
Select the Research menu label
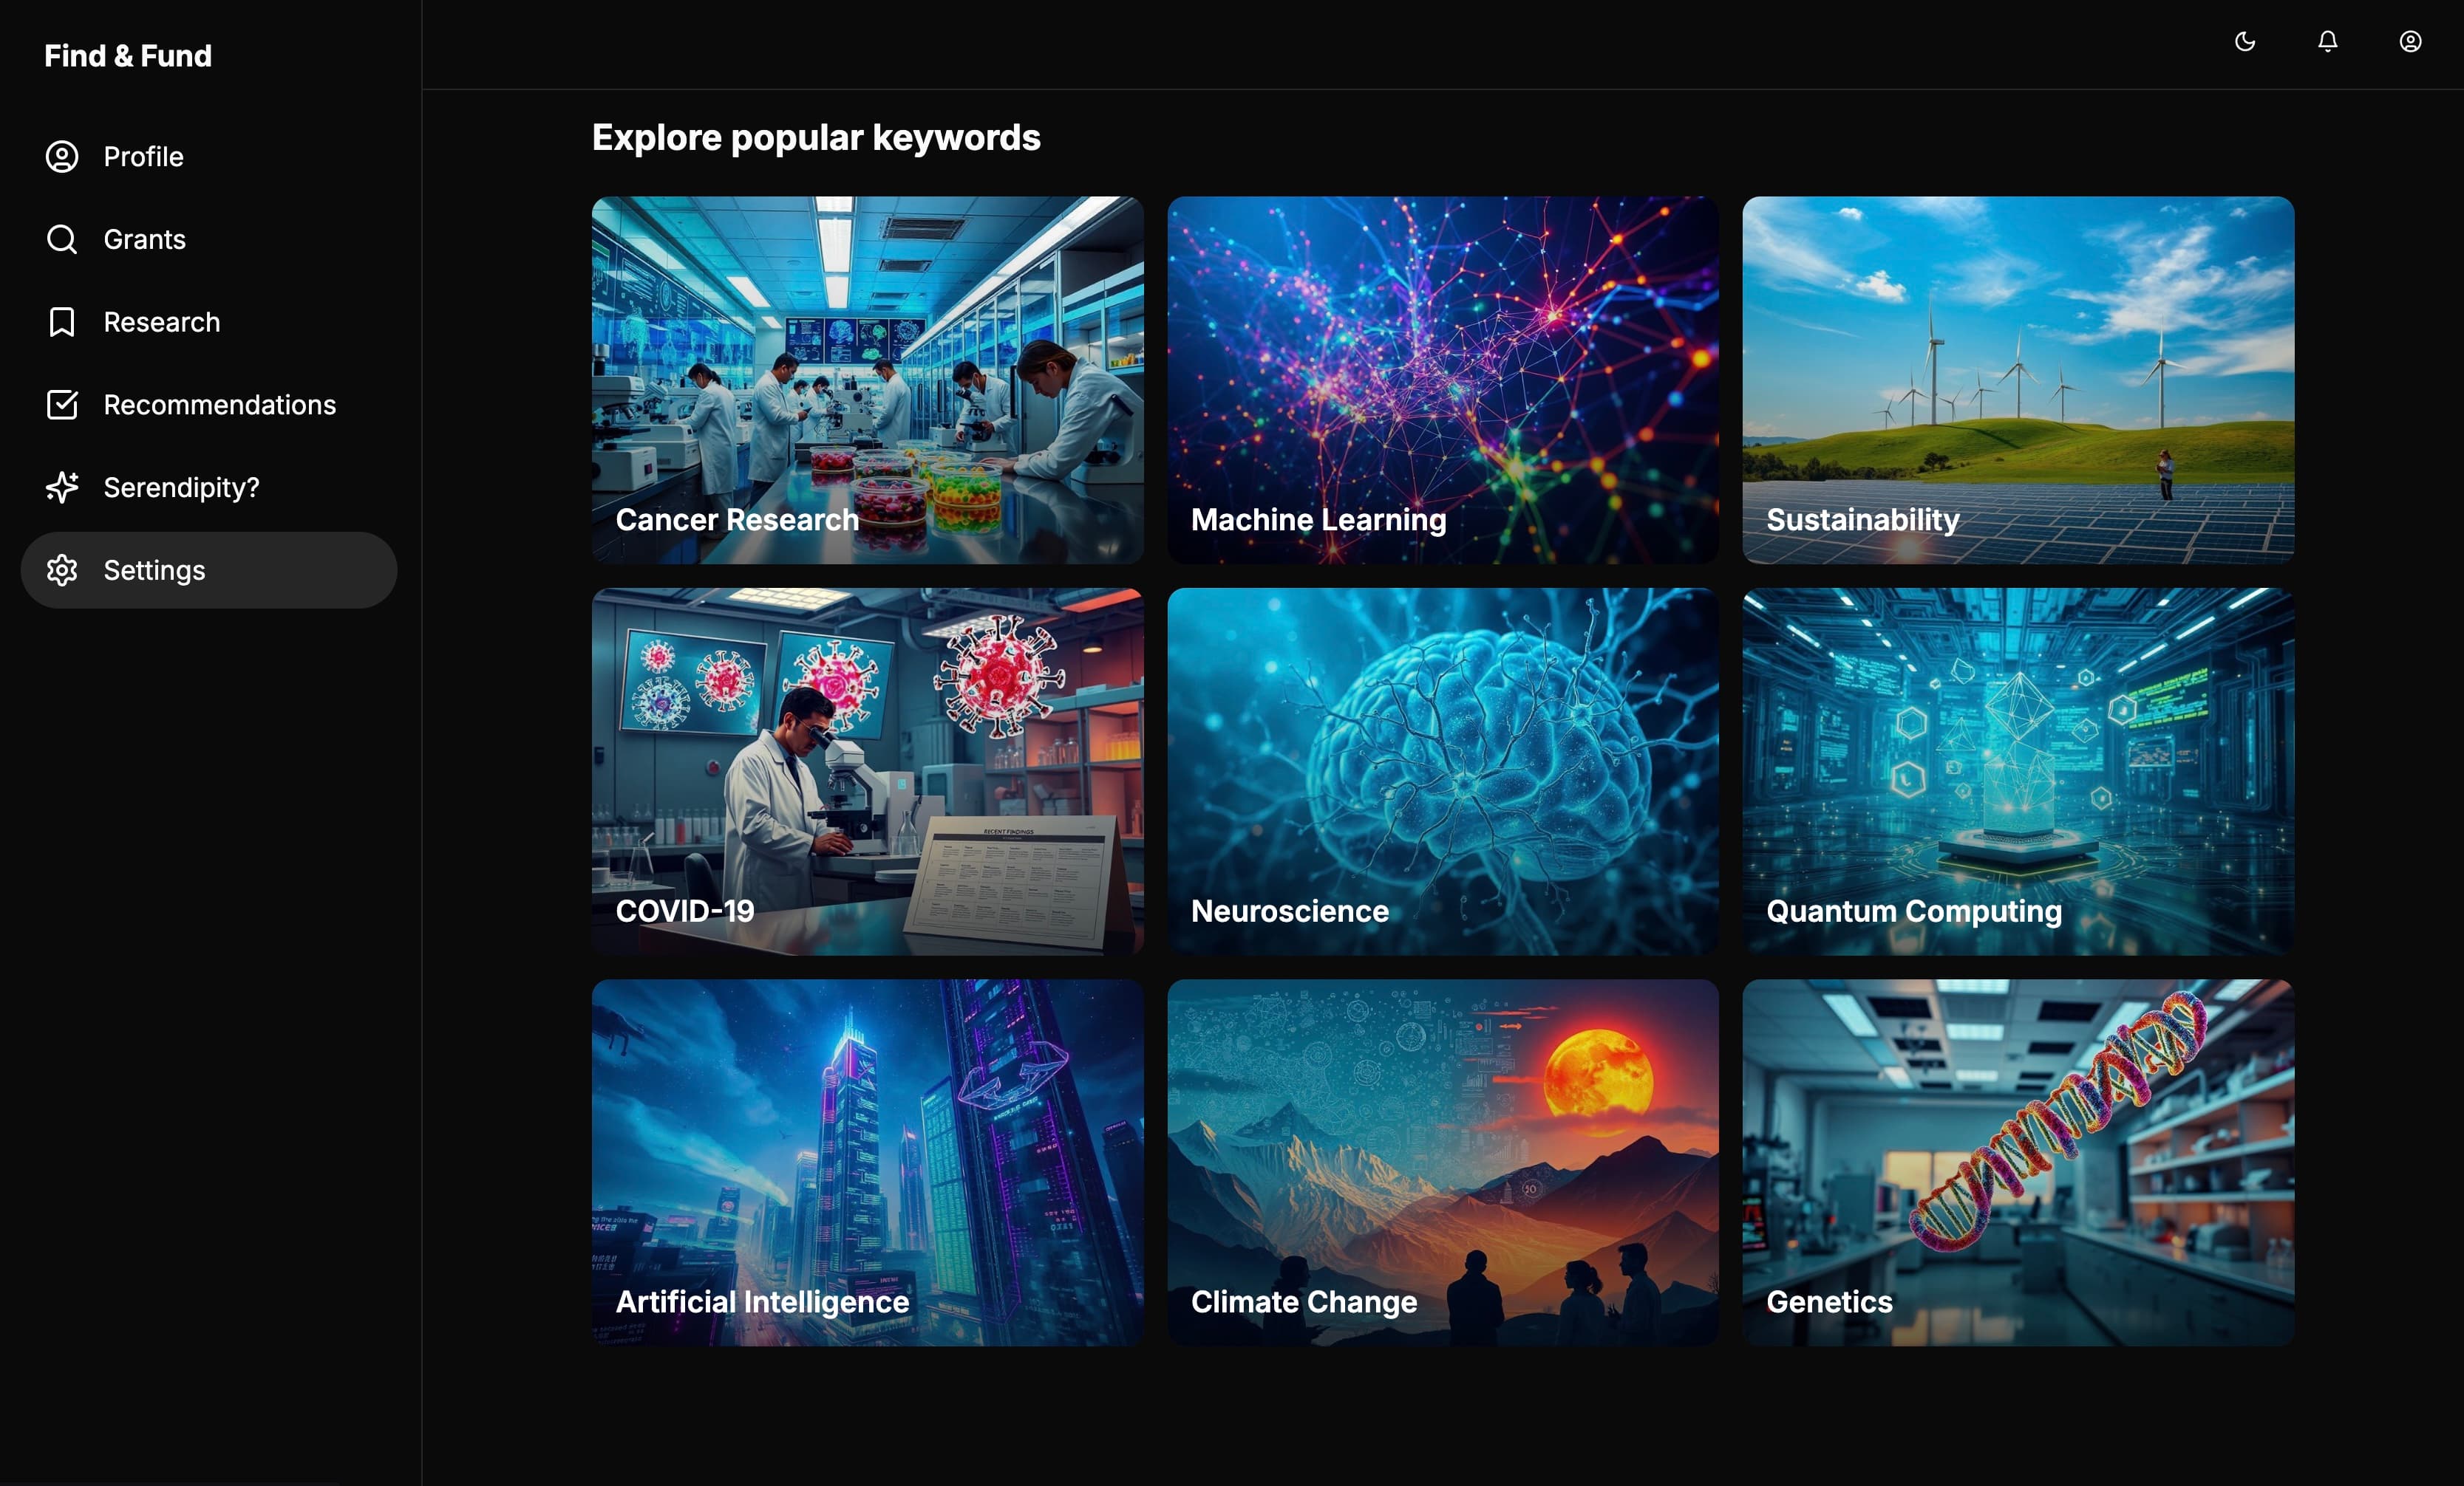[162, 322]
